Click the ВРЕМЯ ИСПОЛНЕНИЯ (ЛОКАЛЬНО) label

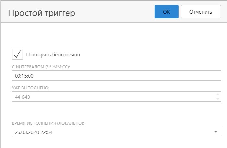pyautogui.click(x=48, y=123)
